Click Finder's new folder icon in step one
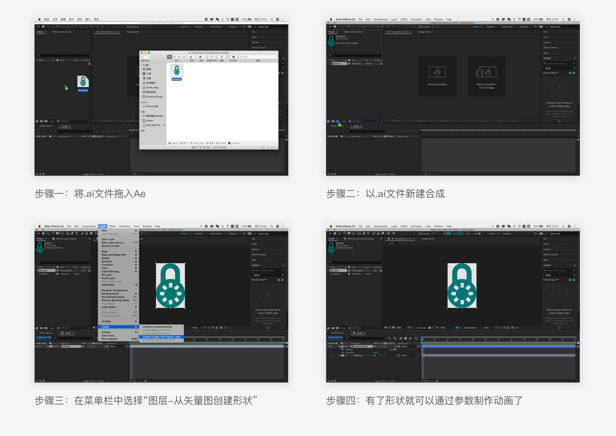 (212, 57)
